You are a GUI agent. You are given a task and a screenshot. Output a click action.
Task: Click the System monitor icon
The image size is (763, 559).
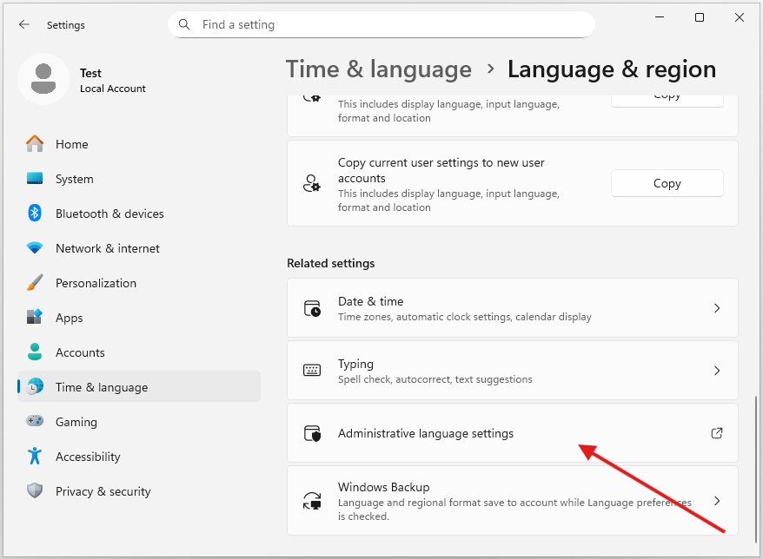coord(35,179)
